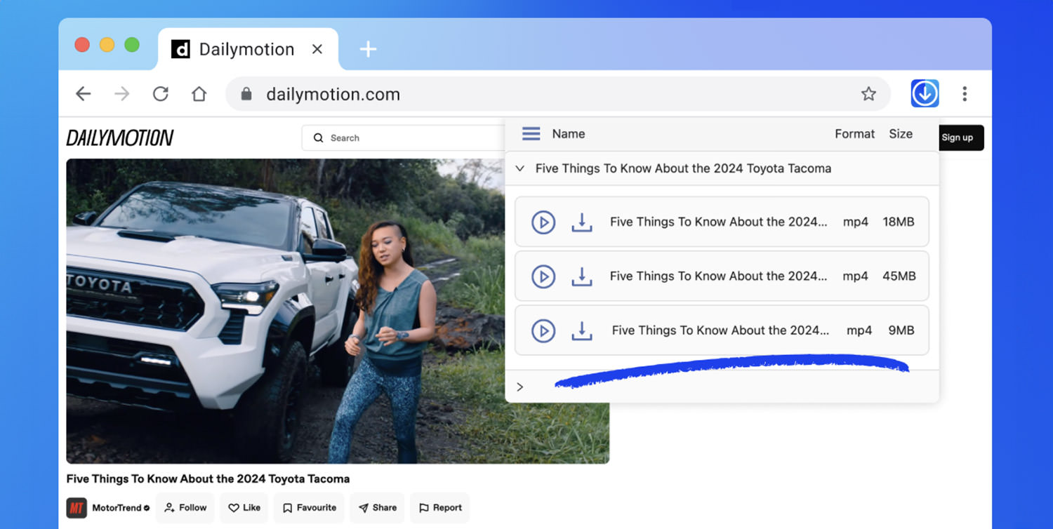Open the browser three-dot menu
The height and width of the screenshot is (529, 1053).
coord(965,93)
